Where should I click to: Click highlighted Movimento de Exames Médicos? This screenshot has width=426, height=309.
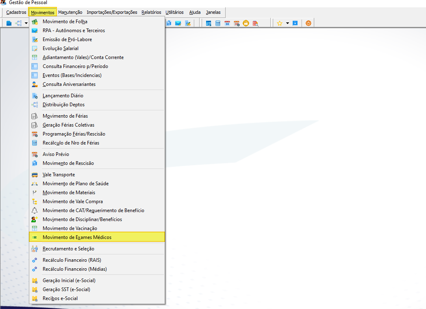coord(97,237)
